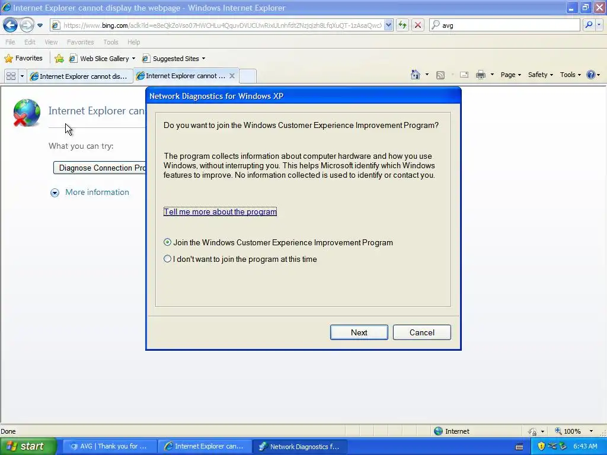The width and height of the screenshot is (607, 455).
Task: Expand the address bar autocomplete dropdown
Action: pyautogui.click(x=389, y=25)
